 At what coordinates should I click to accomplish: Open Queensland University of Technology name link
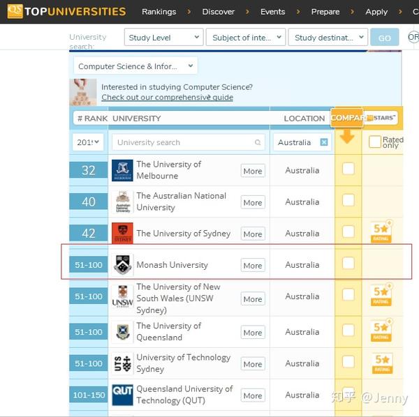184,394
